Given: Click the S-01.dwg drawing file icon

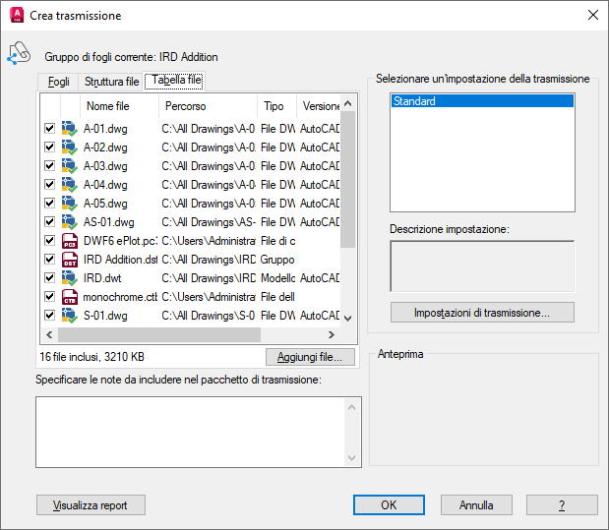Looking at the screenshot, I should (70, 316).
